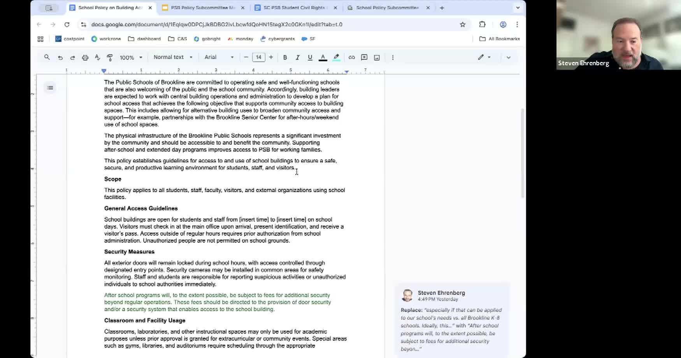Toggle underline formatting

pos(310,57)
